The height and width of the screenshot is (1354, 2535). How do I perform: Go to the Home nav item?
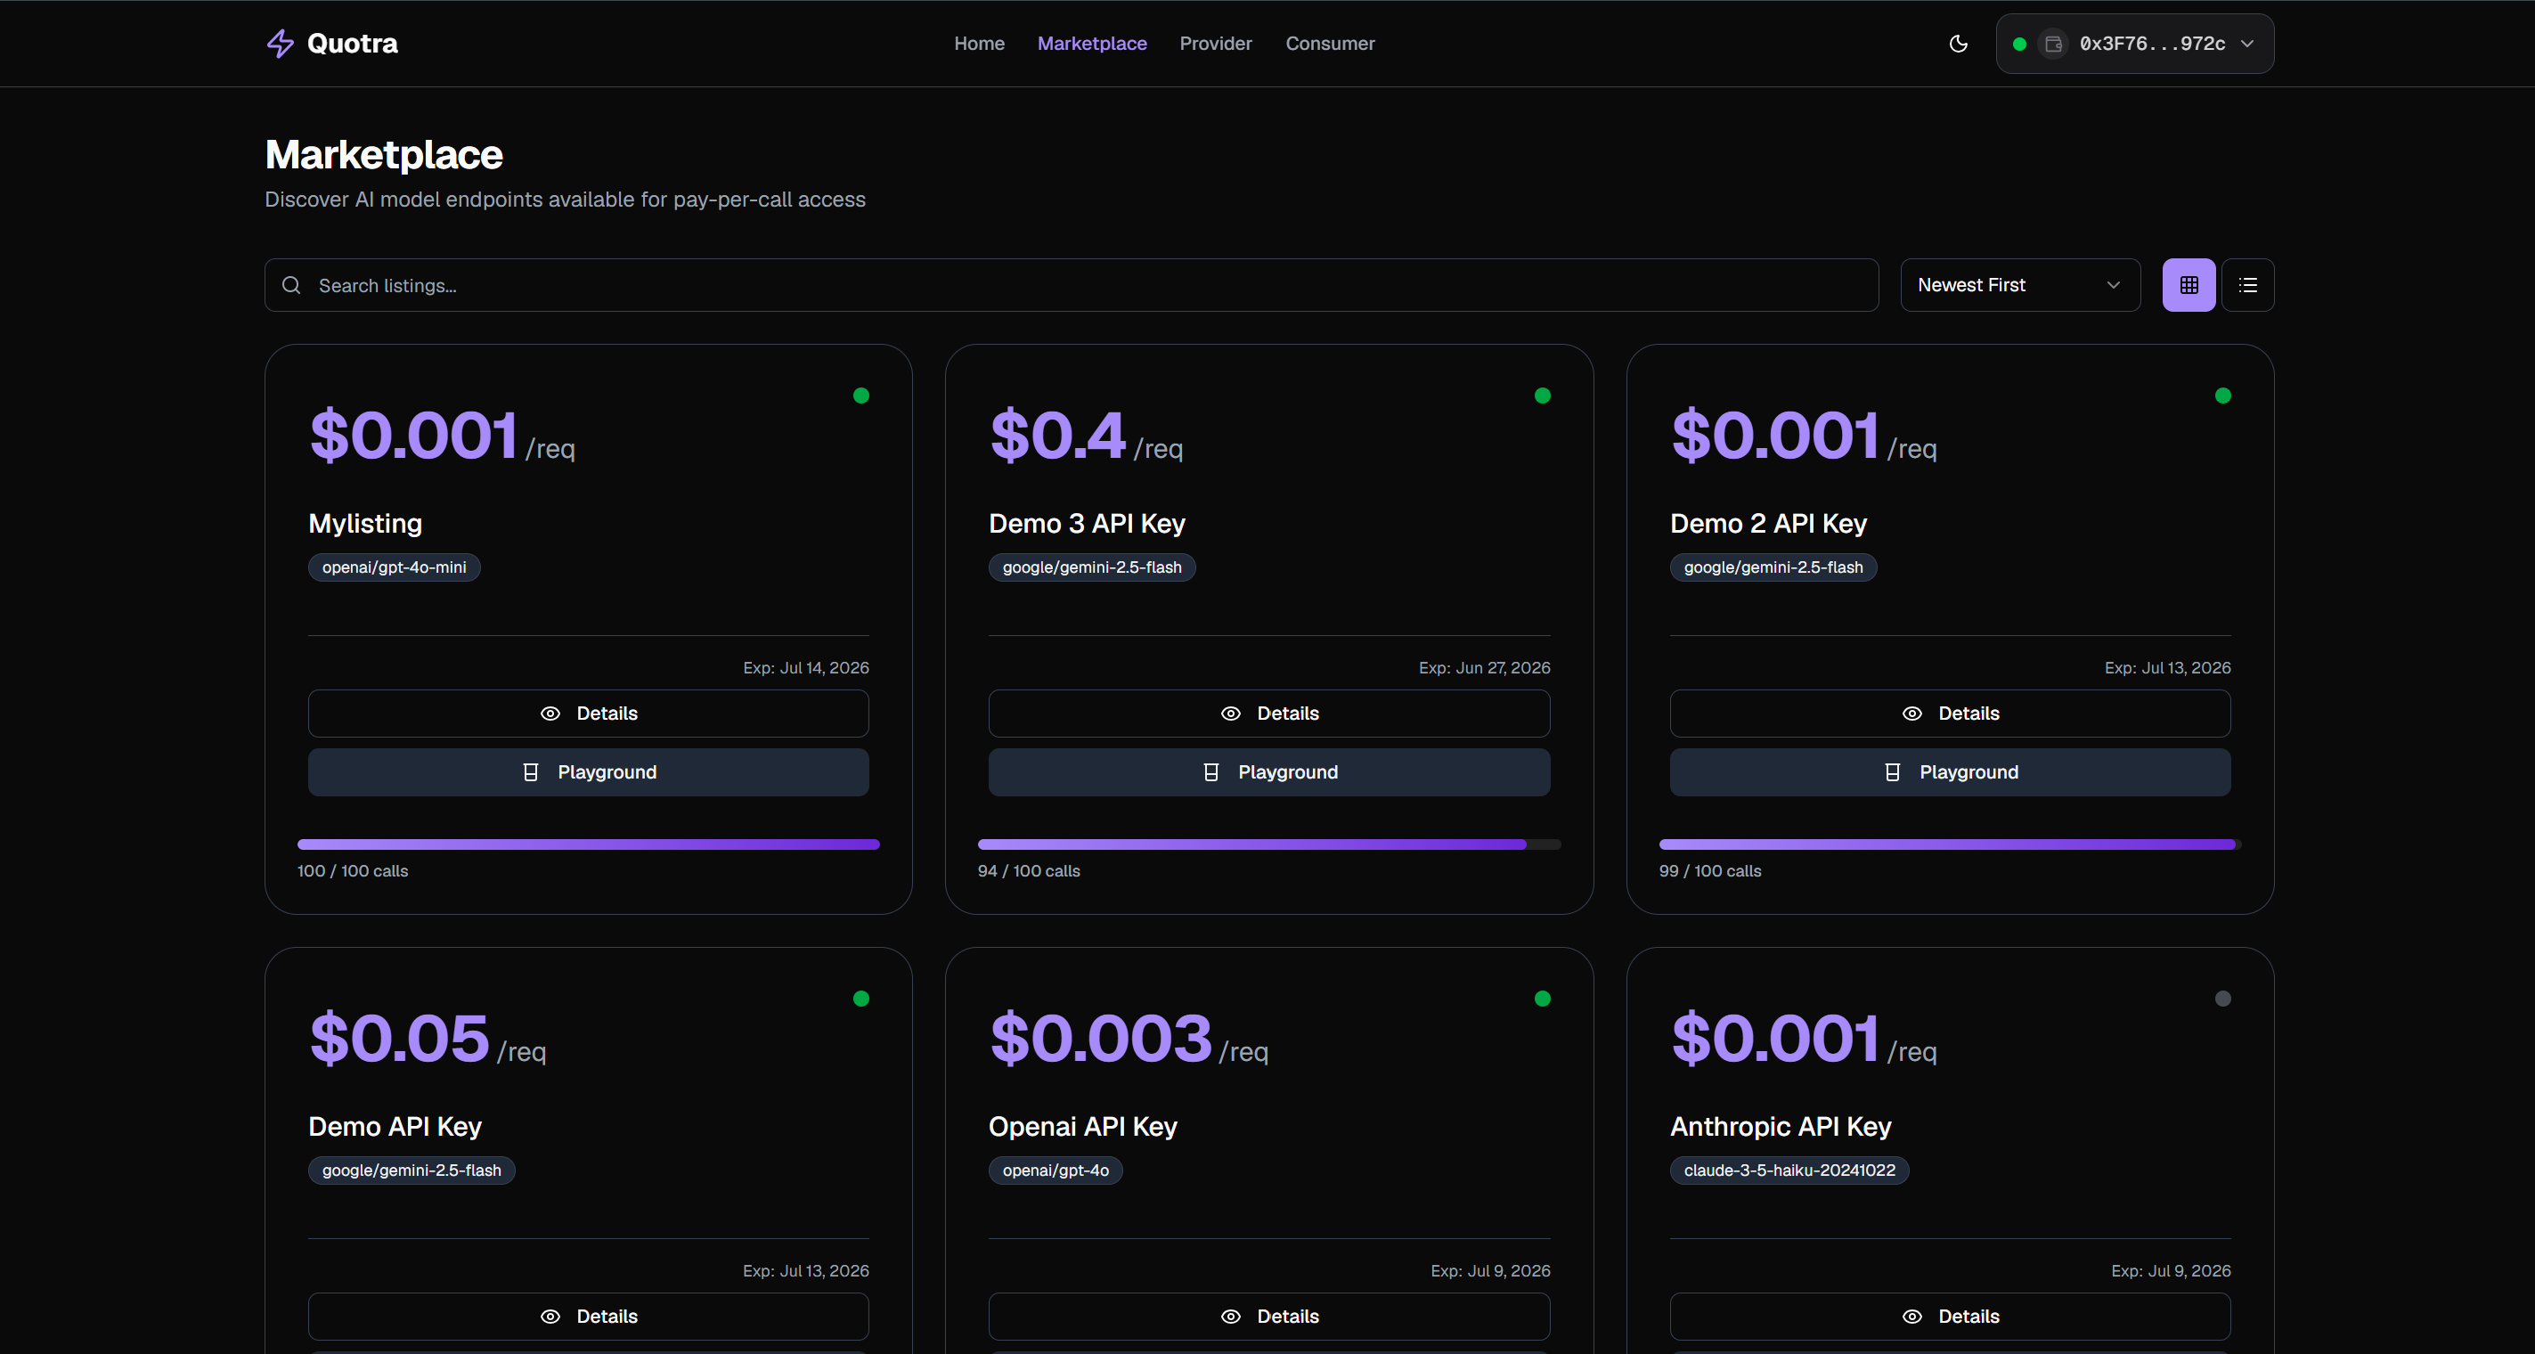(979, 44)
